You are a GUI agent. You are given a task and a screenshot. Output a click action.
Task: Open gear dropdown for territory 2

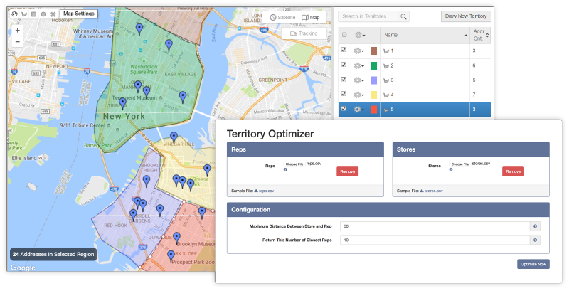(x=359, y=65)
